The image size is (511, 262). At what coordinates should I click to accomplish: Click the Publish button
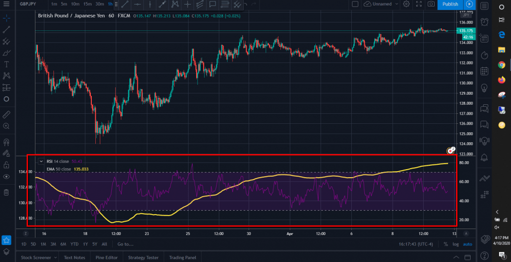tap(450, 4)
